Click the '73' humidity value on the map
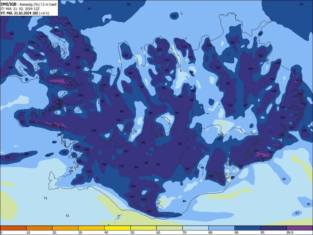Image resolution: width=313 pixels, height=235 pixels. [45, 198]
